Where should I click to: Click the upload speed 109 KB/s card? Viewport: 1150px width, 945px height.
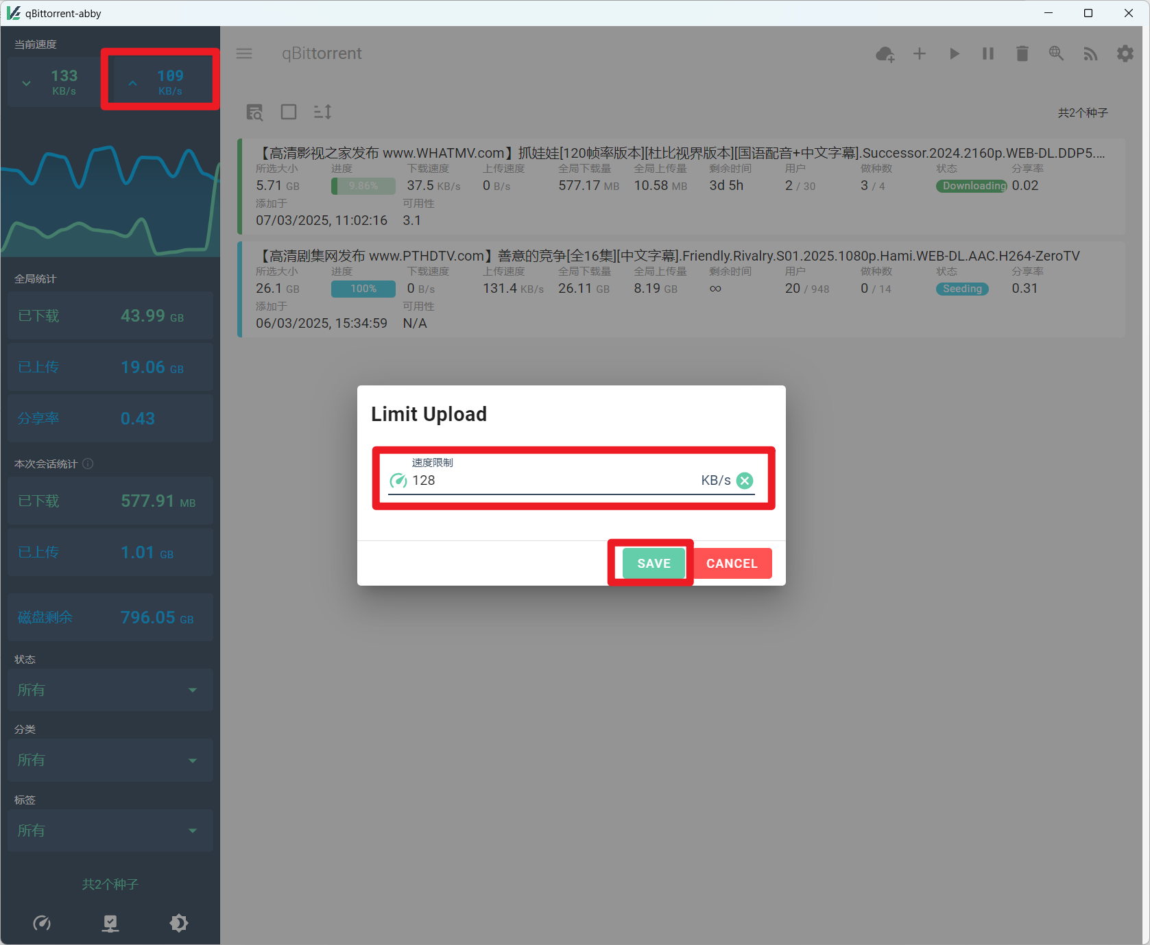coord(160,82)
